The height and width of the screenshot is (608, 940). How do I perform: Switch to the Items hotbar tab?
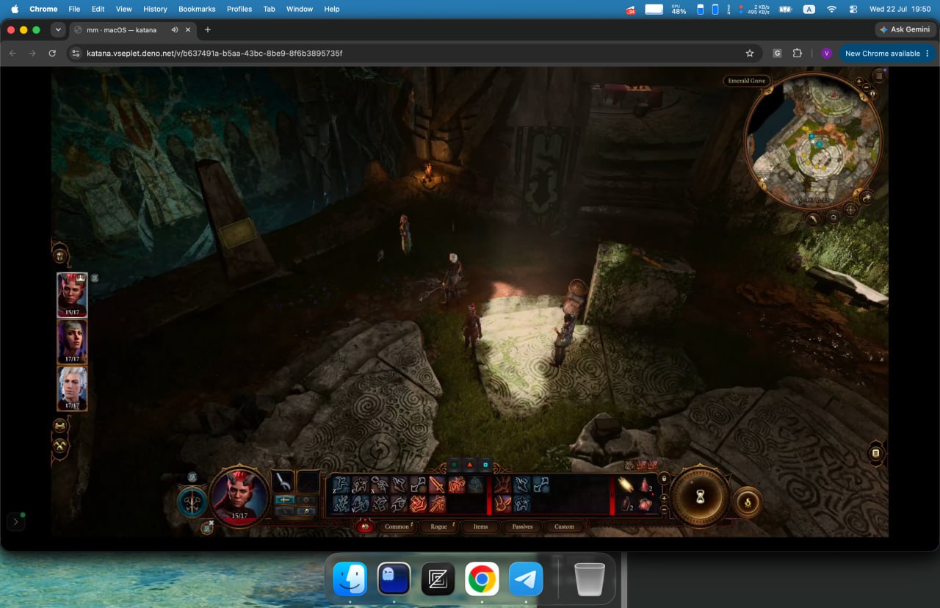pos(480,526)
